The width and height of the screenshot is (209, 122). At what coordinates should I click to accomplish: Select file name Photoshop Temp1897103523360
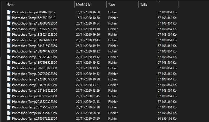pyautogui.click(x=34, y=62)
